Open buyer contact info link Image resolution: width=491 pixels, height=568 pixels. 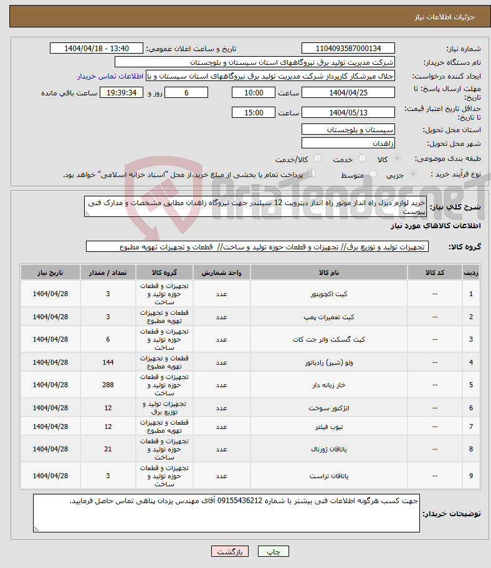[110, 77]
